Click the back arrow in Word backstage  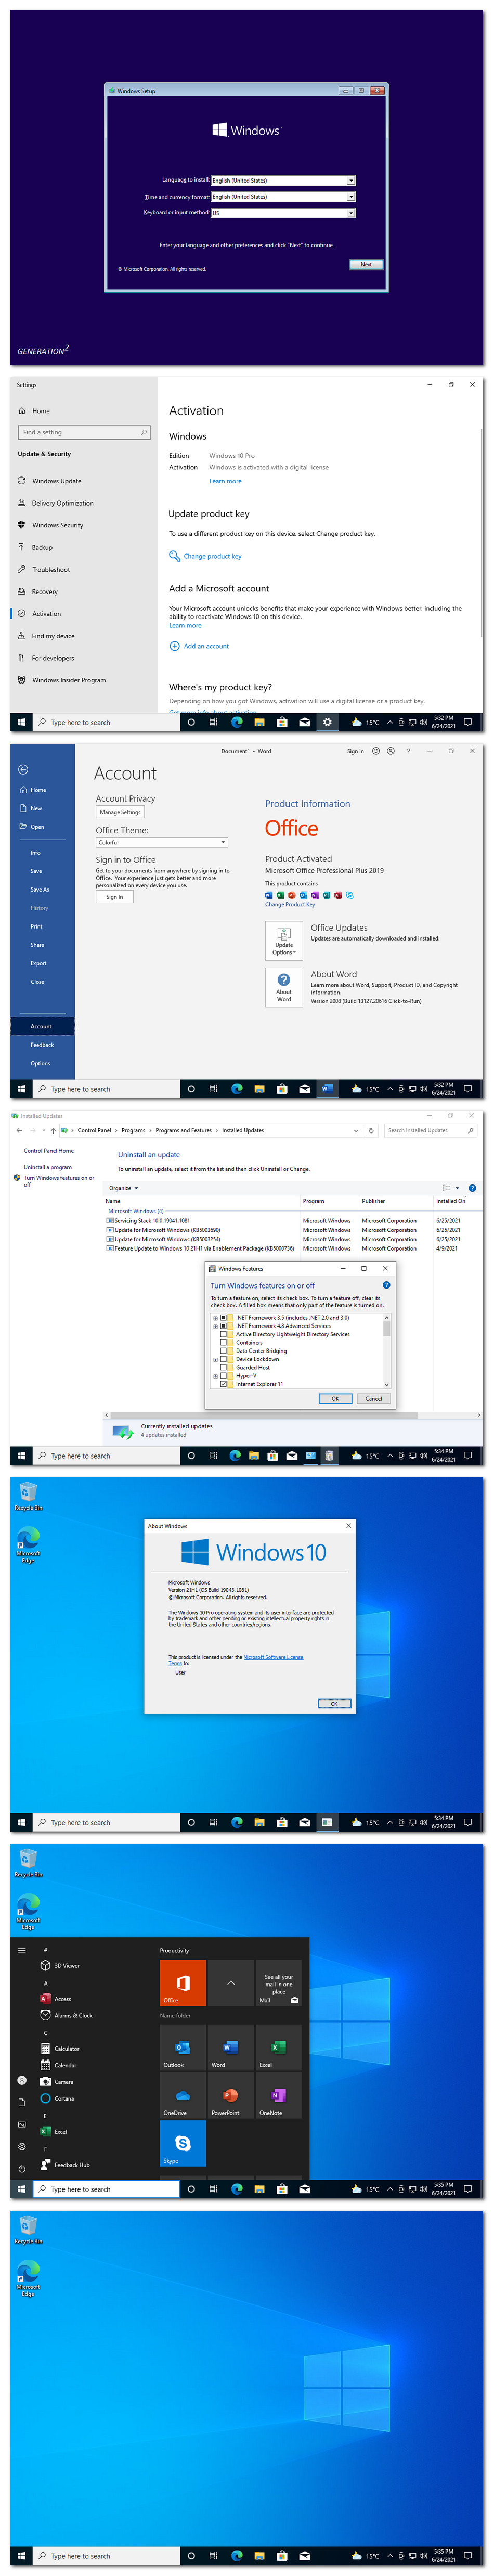23,769
